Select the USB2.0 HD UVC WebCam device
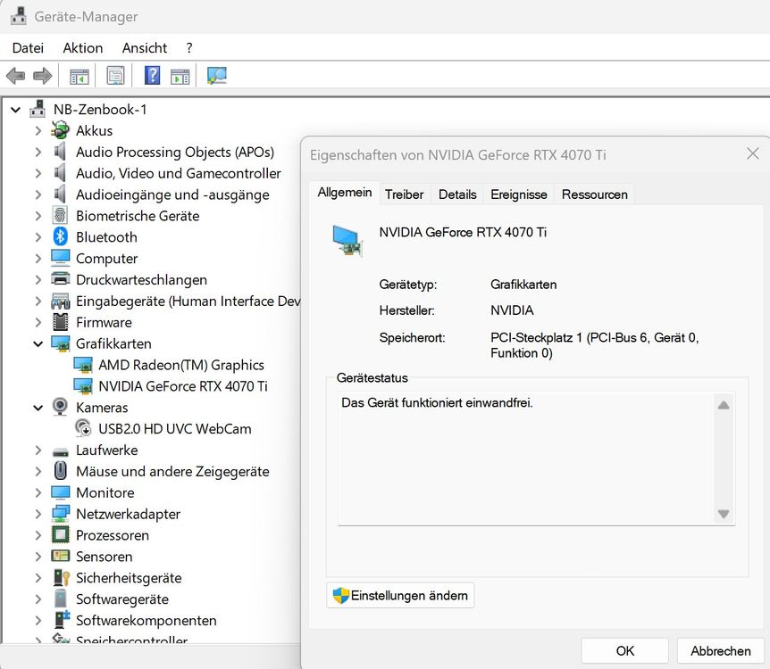The image size is (770, 669). point(174,429)
